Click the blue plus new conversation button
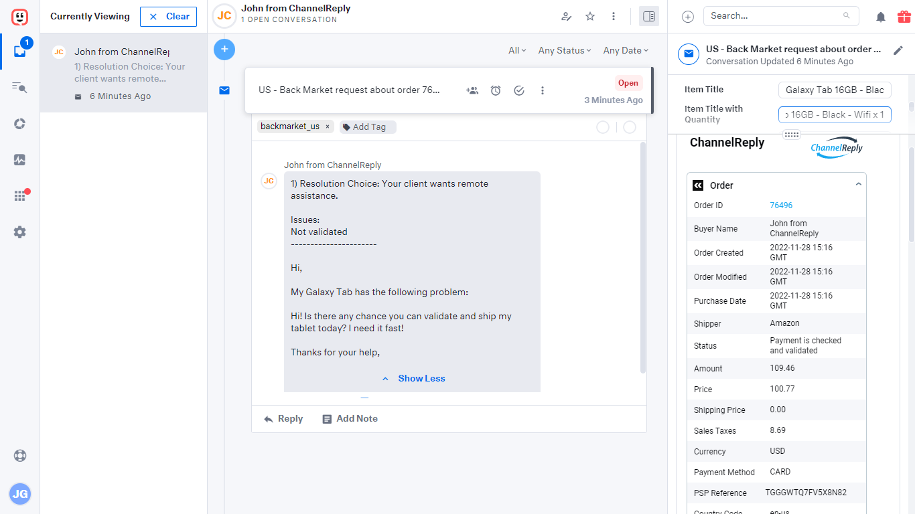The height and width of the screenshot is (514, 915). (x=224, y=49)
